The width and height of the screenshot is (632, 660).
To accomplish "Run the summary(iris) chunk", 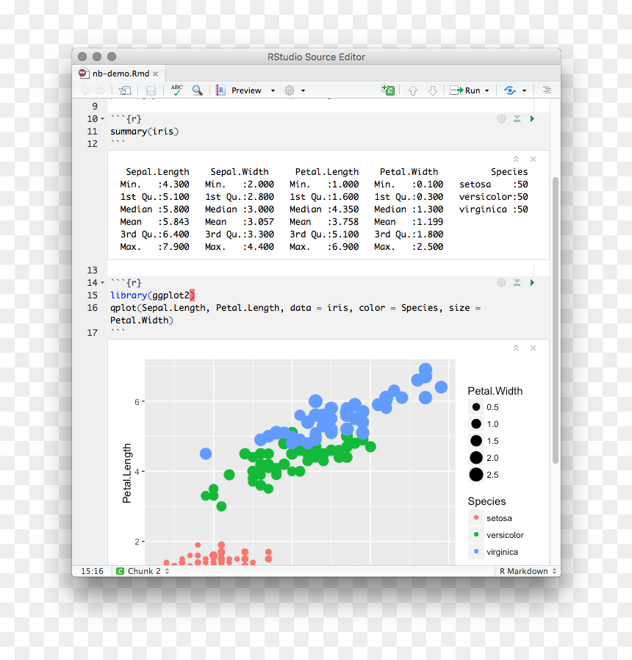I will pyautogui.click(x=532, y=119).
